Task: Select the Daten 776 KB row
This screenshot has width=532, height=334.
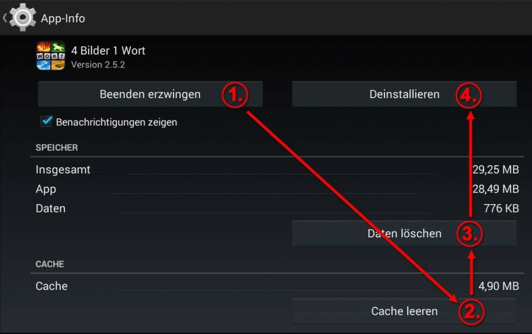Action: click(x=277, y=208)
